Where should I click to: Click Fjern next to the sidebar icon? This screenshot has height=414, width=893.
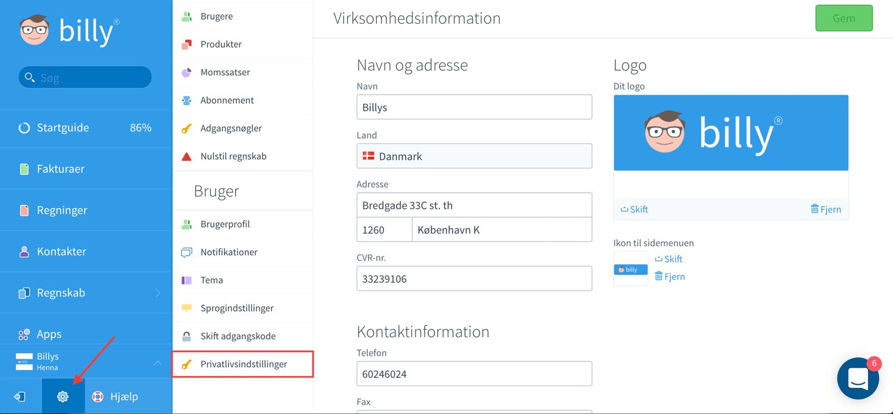pos(670,277)
